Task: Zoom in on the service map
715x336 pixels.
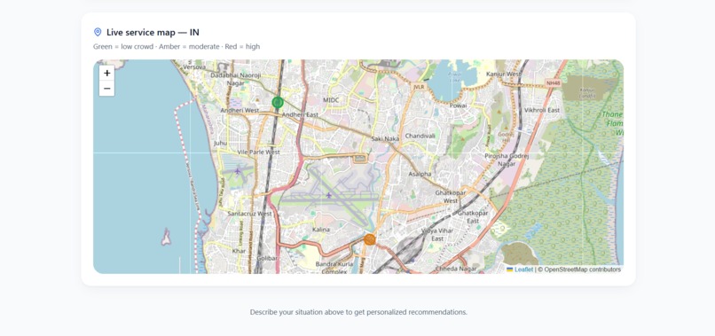Action: (x=106, y=73)
